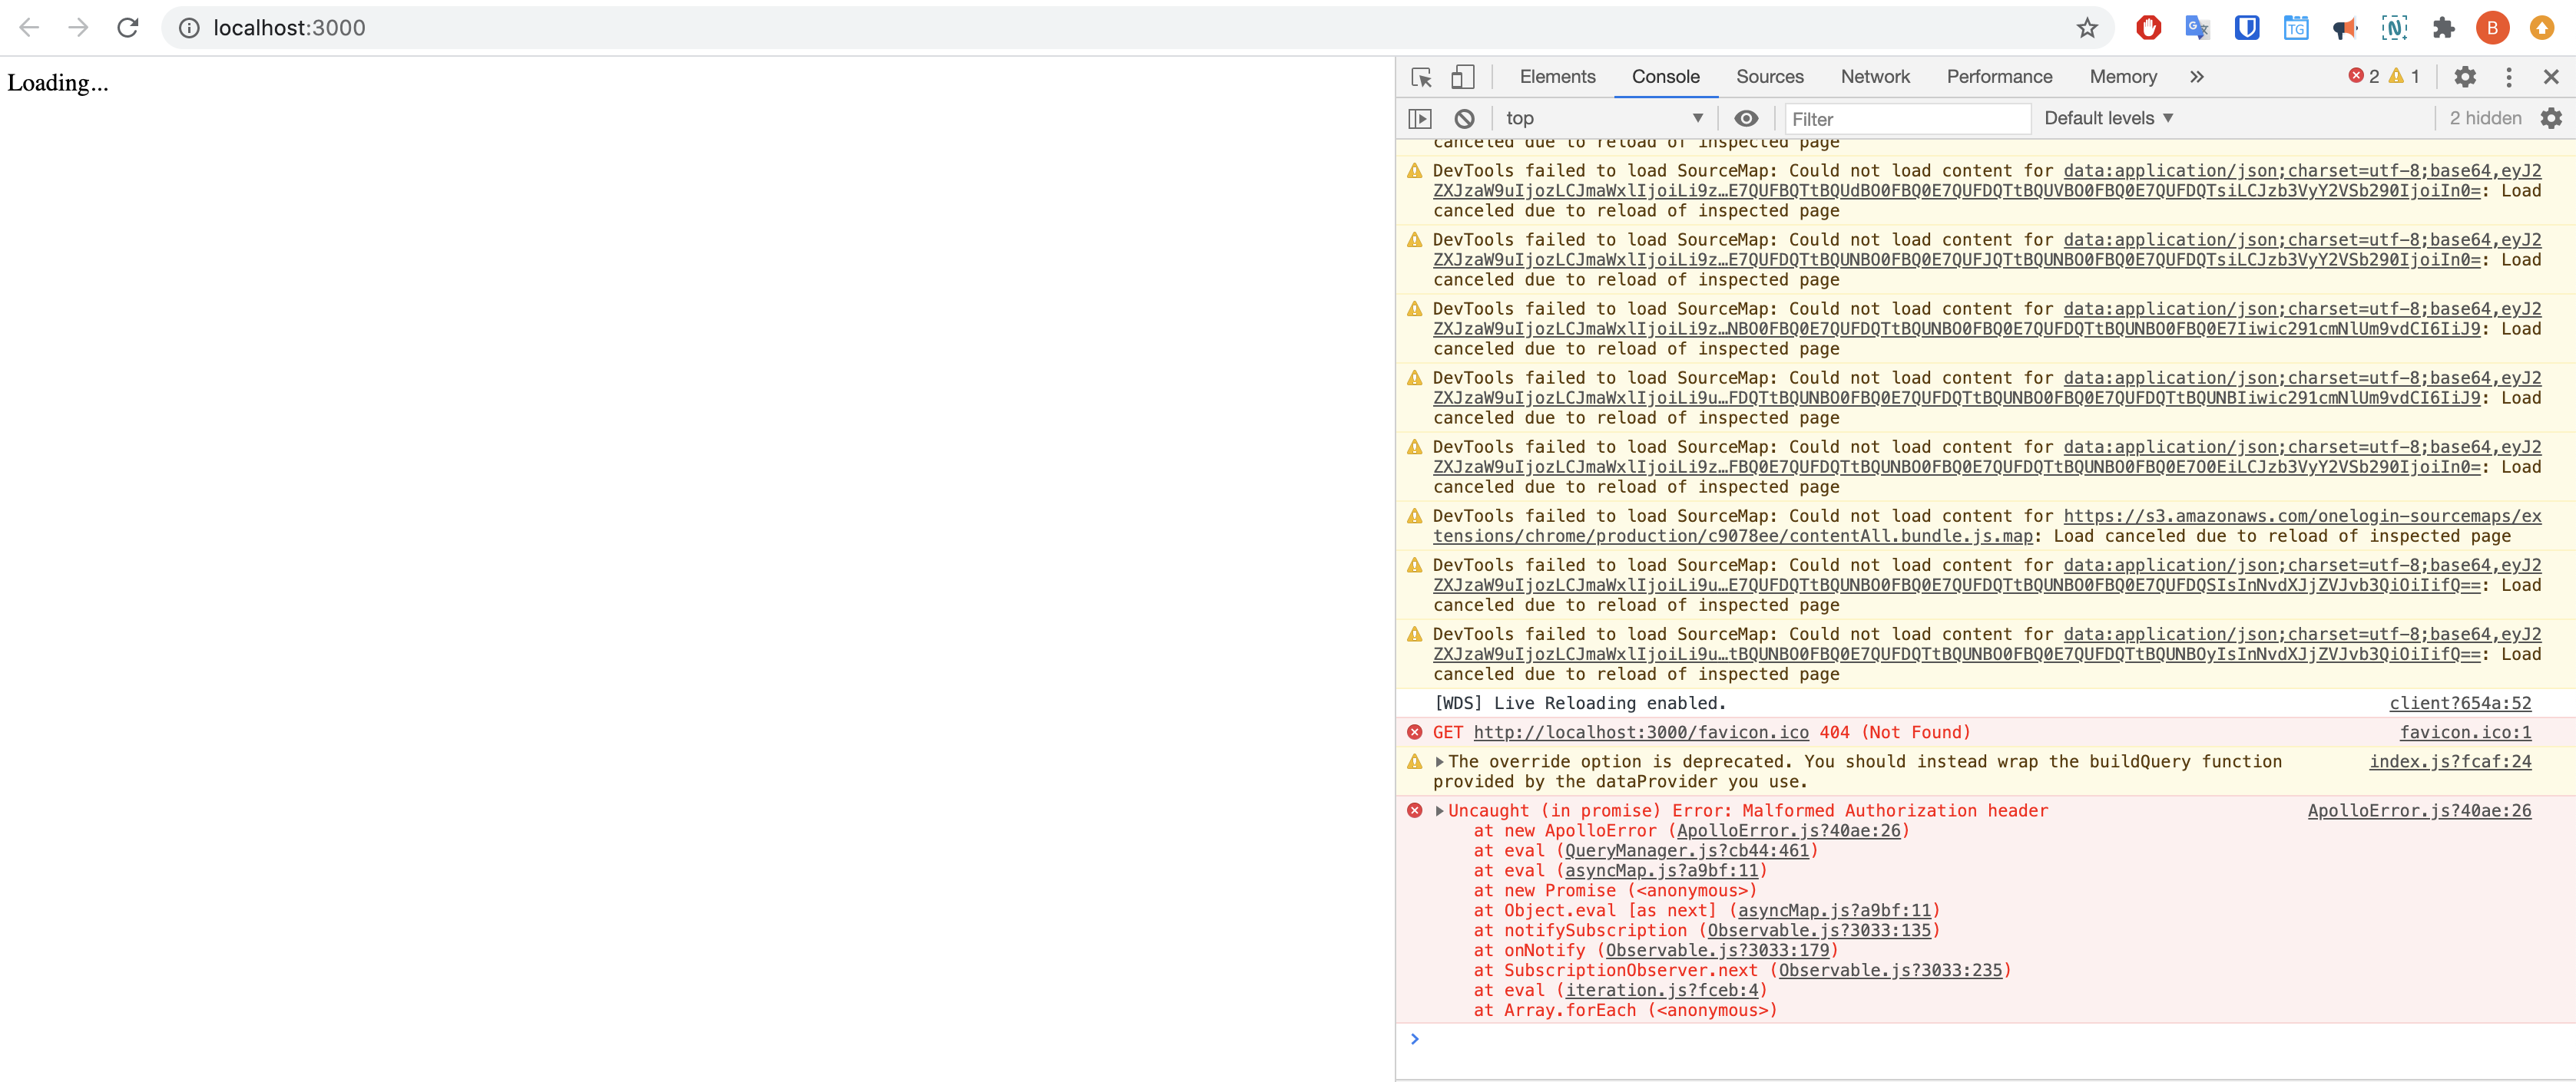Open the Default levels dropdown

[x=2108, y=118]
